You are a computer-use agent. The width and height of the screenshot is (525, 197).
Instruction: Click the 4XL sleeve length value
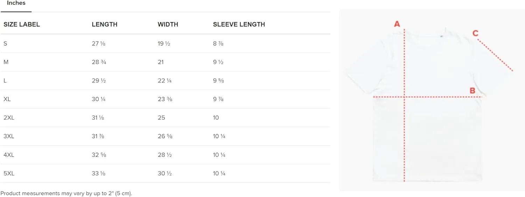tap(219, 155)
